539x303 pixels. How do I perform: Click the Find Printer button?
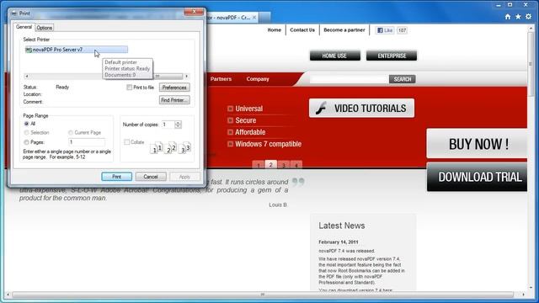coord(174,100)
